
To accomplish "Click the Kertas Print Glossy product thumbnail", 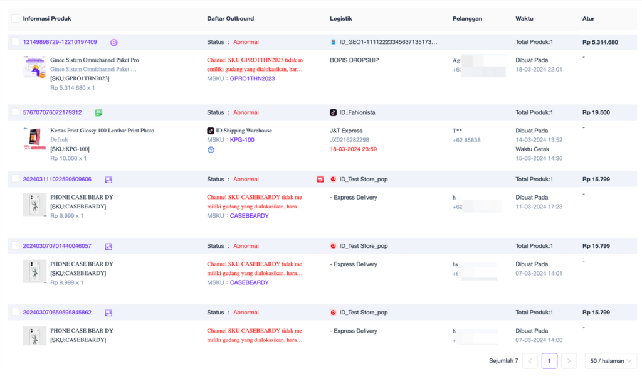I will point(34,139).
